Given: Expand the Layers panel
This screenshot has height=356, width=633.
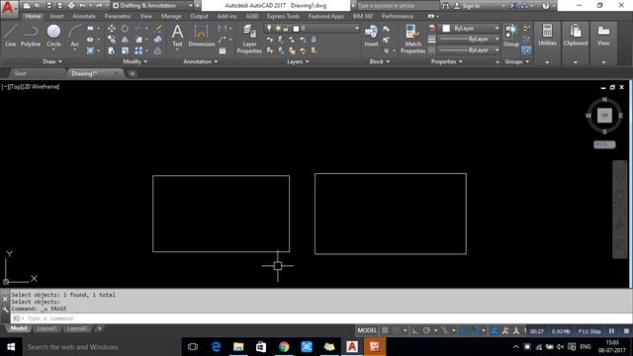Looking at the screenshot, I should (x=298, y=61).
